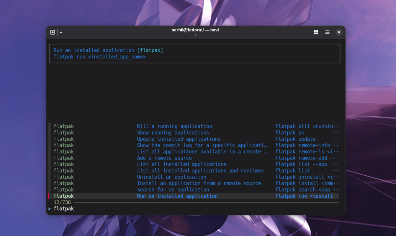This screenshot has width=396, height=236.
Task: Click preview command 'flatpak run <installed_app_name>'
Action: coord(99,57)
